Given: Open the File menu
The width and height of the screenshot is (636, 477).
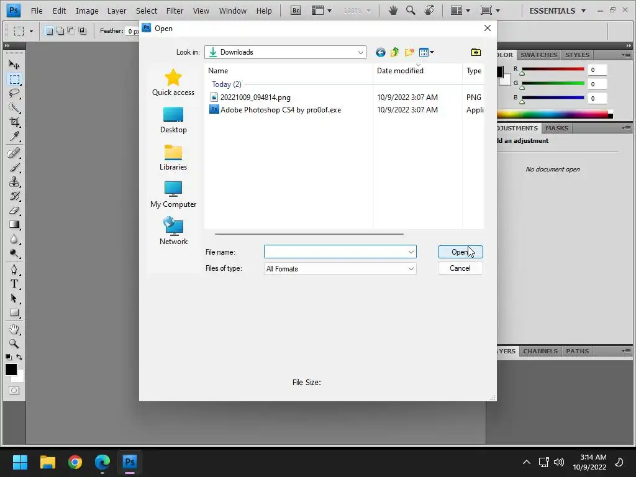Looking at the screenshot, I should 37,11.
